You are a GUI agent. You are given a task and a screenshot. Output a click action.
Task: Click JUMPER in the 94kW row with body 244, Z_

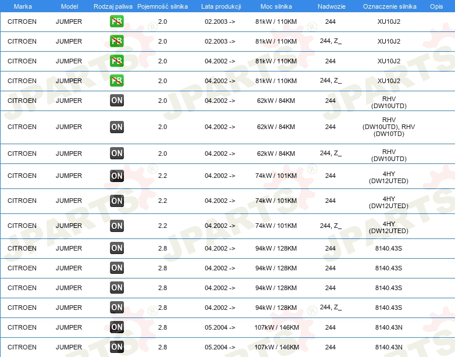point(69,308)
